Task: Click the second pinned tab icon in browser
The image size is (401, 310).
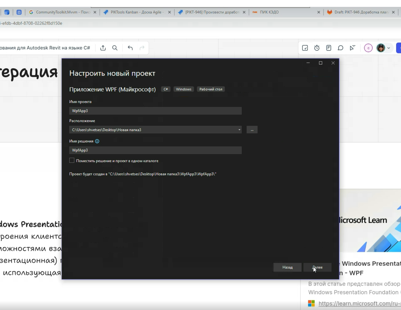Action: pyautogui.click(x=19, y=12)
